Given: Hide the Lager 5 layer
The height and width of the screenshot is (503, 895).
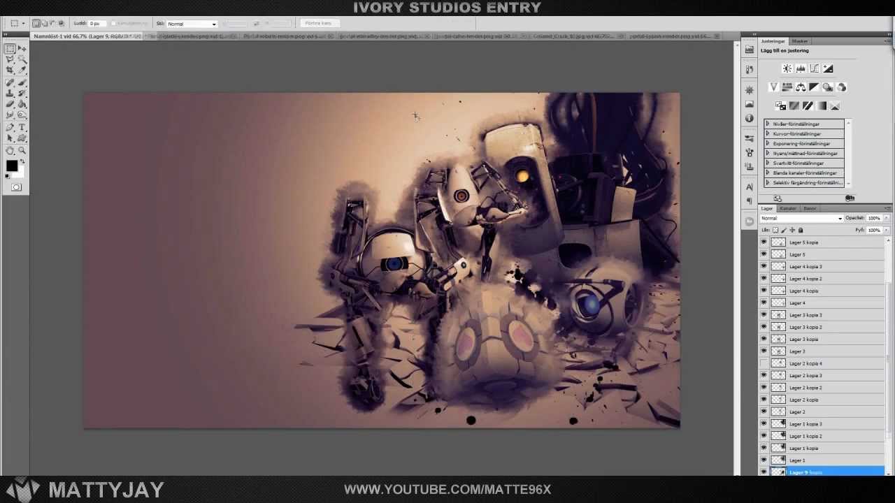Looking at the screenshot, I should (x=764, y=254).
